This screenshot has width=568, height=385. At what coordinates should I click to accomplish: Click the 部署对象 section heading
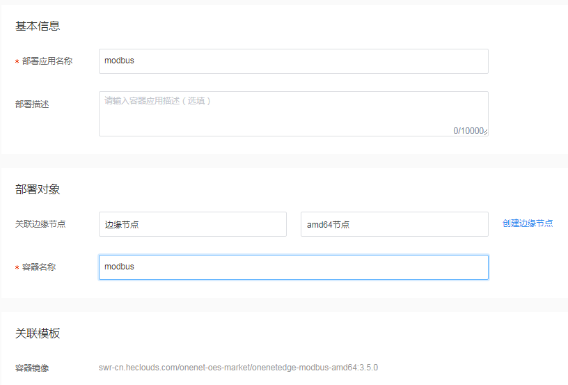point(38,189)
